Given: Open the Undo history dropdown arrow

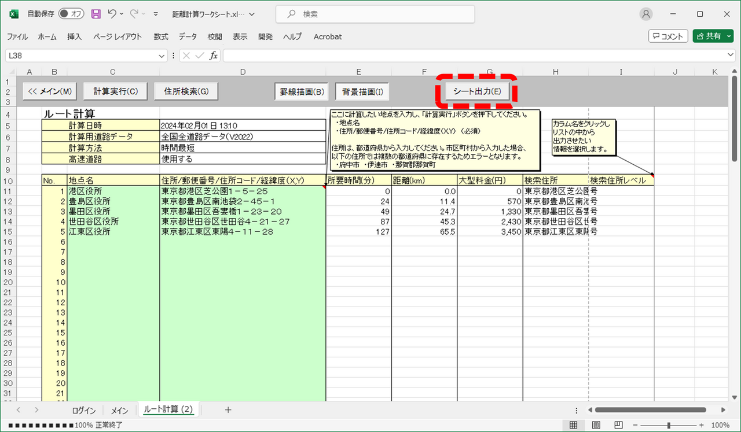Looking at the screenshot, I should 122,14.
